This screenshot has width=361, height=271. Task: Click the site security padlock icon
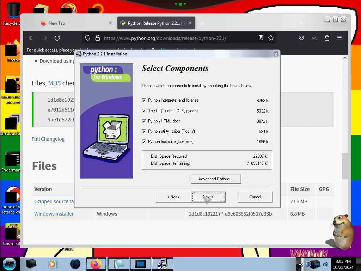point(98,38)
